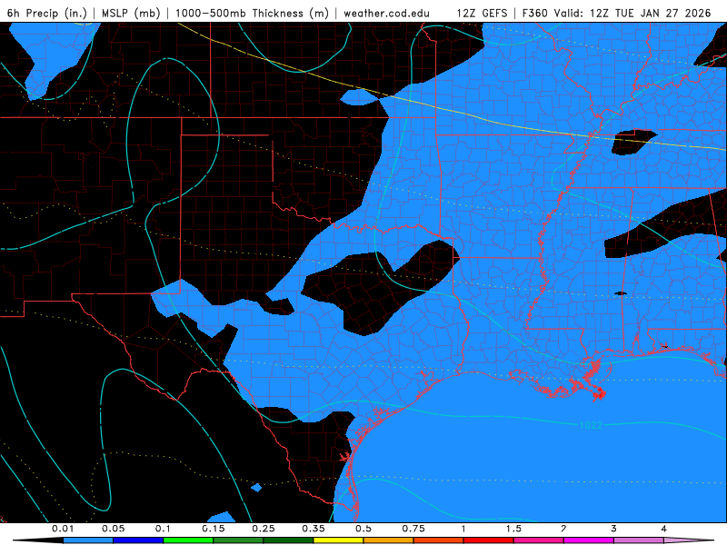
Task: Click the orange-red 0.75 legend swatch
Action: pos(439,540)
